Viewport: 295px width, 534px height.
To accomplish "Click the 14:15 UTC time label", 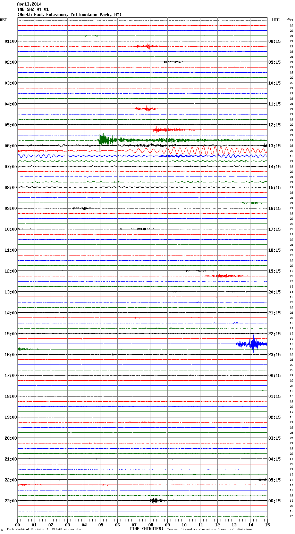I will click(x=275, y=167).
